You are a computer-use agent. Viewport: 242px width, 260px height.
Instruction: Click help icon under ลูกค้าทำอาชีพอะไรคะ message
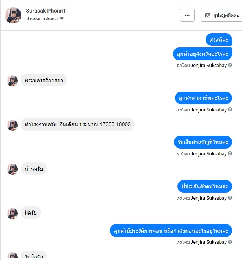230,110
